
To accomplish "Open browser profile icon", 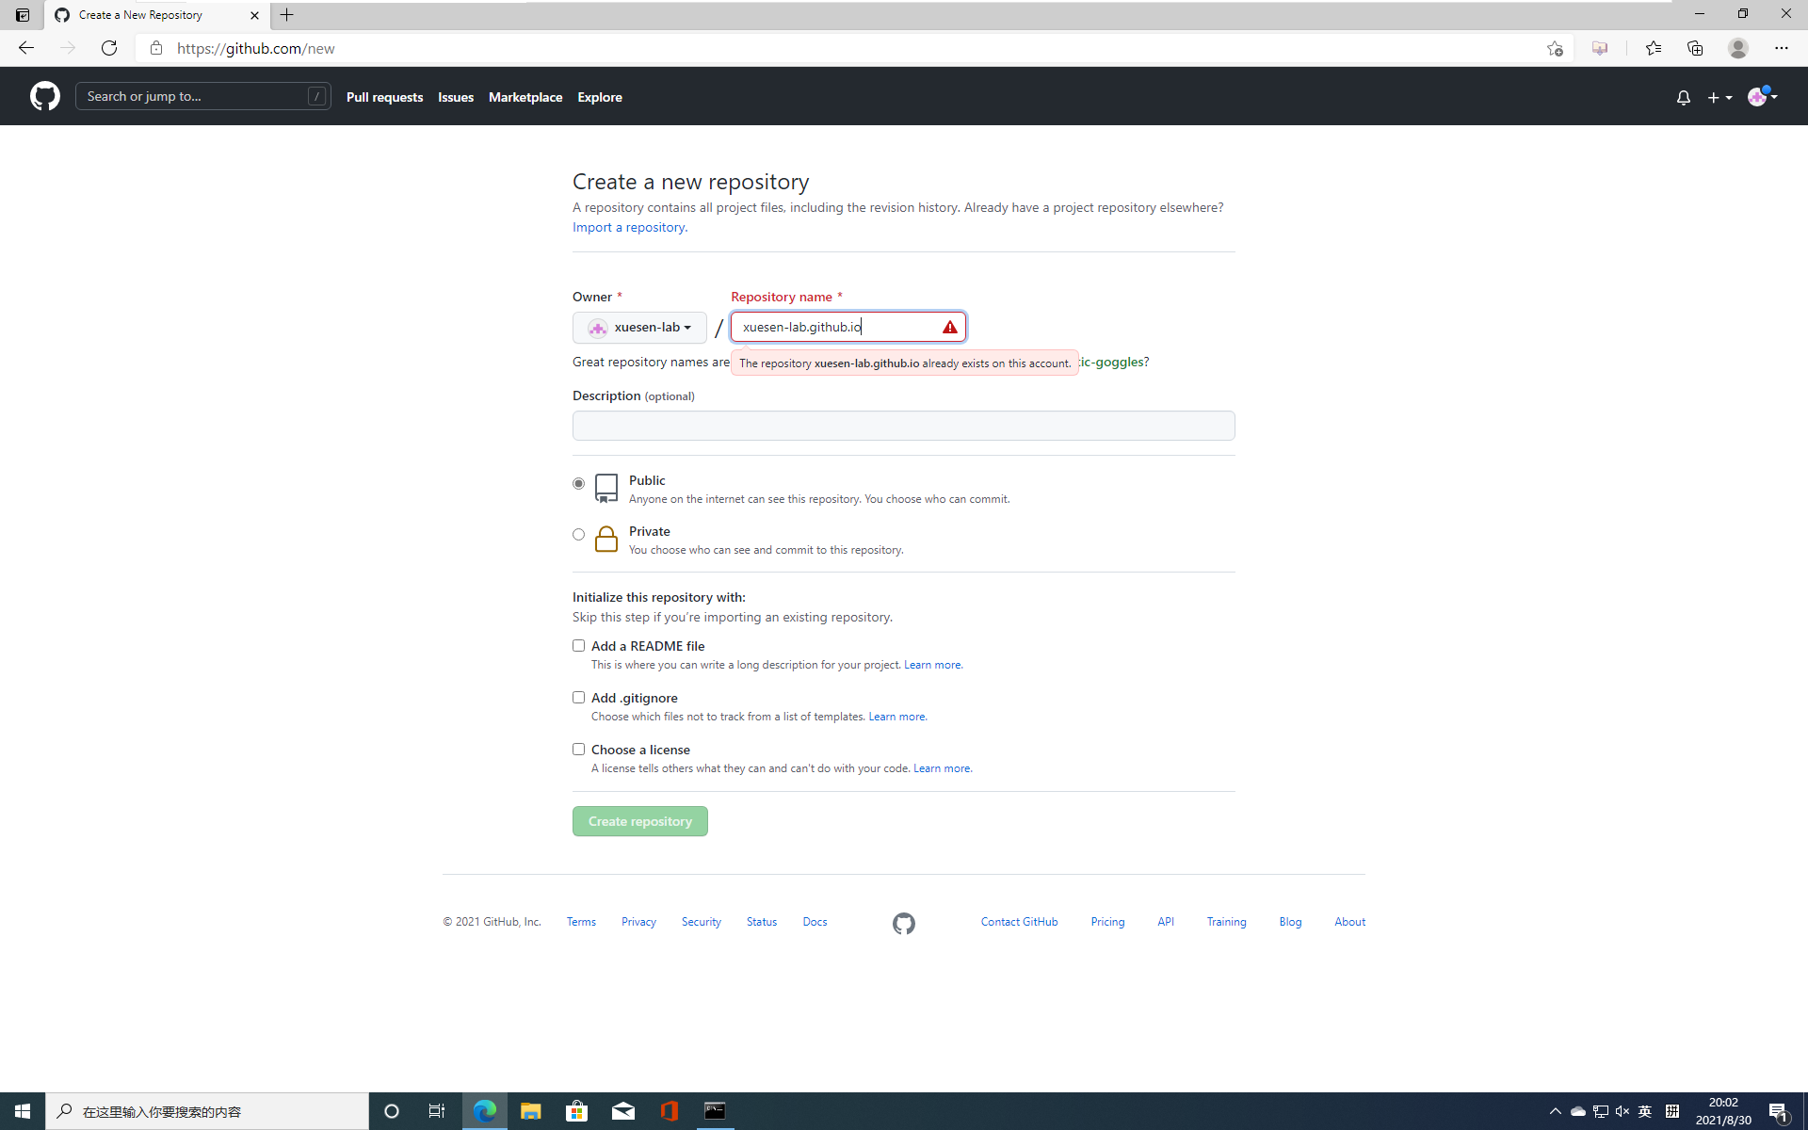I will pos(1738,48).
